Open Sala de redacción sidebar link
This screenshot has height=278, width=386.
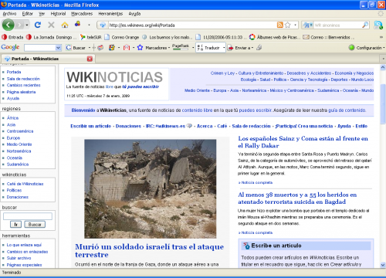[23, 79]
